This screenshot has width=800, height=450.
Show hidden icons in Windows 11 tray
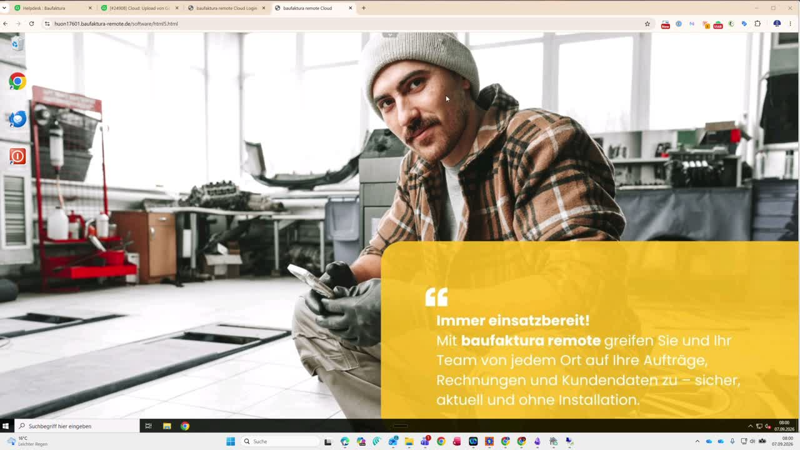[697, 441]
